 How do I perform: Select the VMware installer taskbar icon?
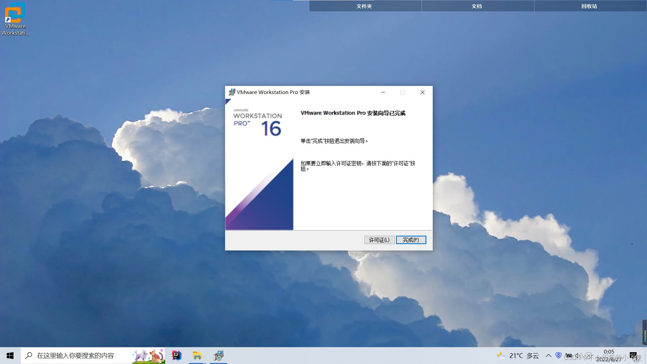218,356
